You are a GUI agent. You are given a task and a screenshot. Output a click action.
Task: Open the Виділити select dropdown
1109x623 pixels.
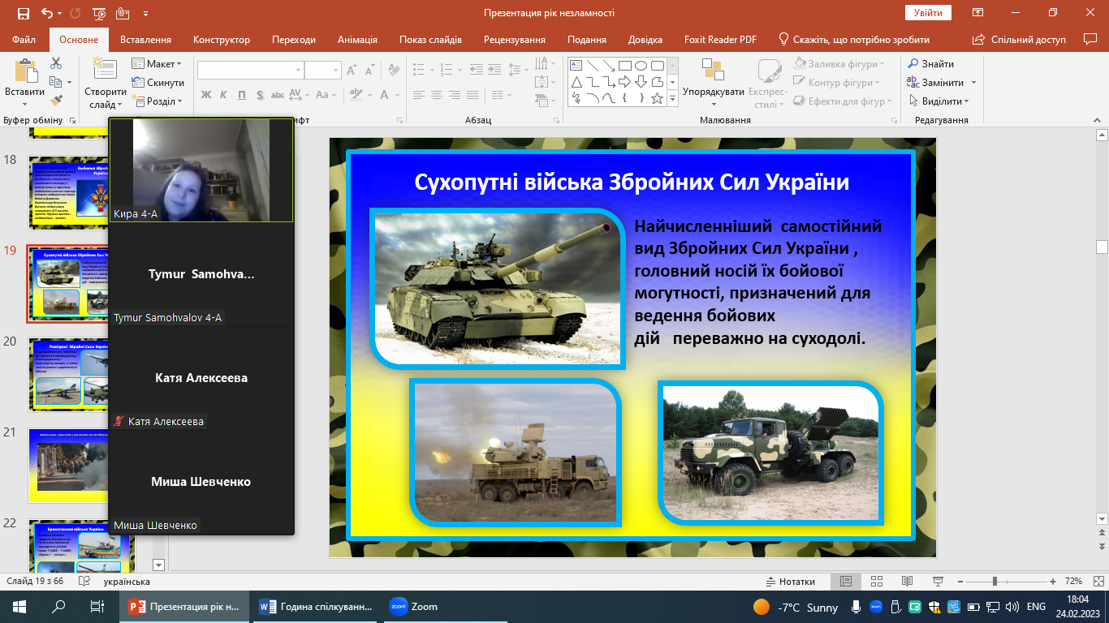(943, 101)
